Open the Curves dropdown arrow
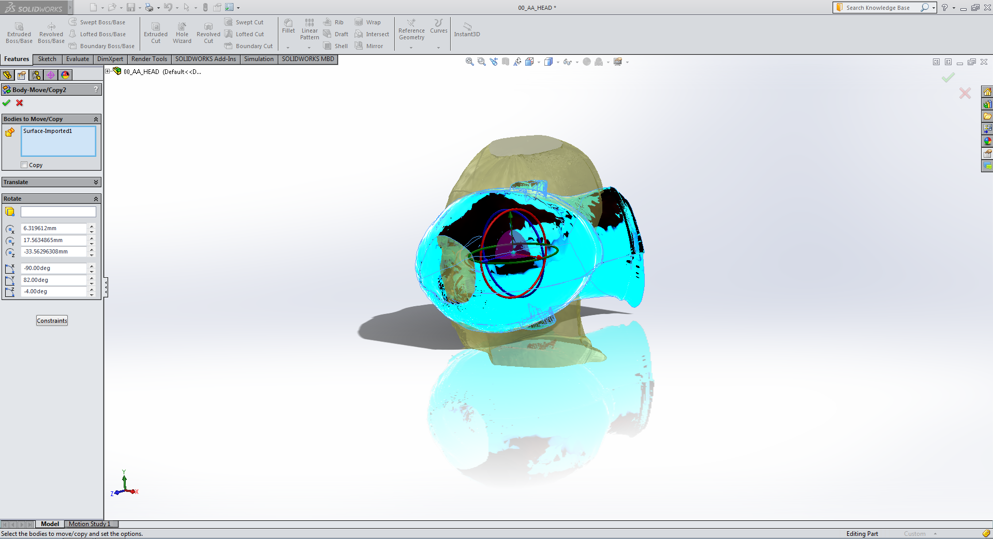 point(438,48)
